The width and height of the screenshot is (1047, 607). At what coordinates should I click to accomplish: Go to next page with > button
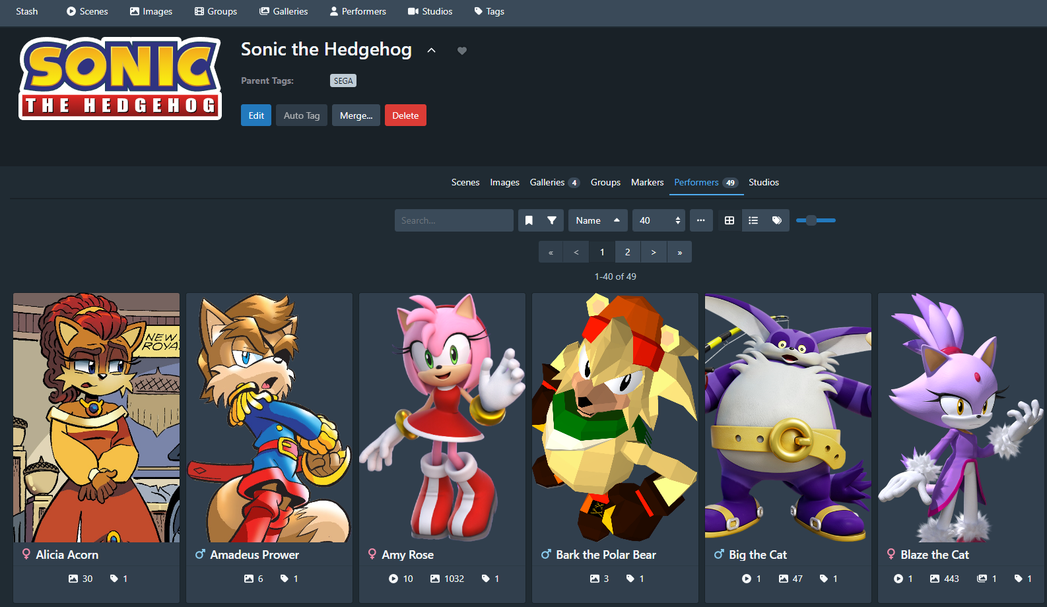pos(654,252)
